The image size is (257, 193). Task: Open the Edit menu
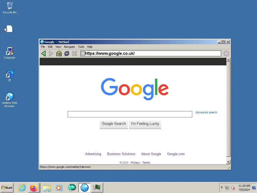(x=50, y=47)
